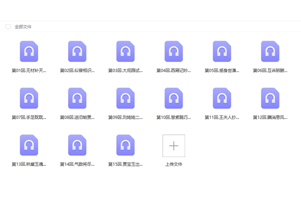301x201 pixels.
Task: Click the plus upload file box
Action: [174, 146]
